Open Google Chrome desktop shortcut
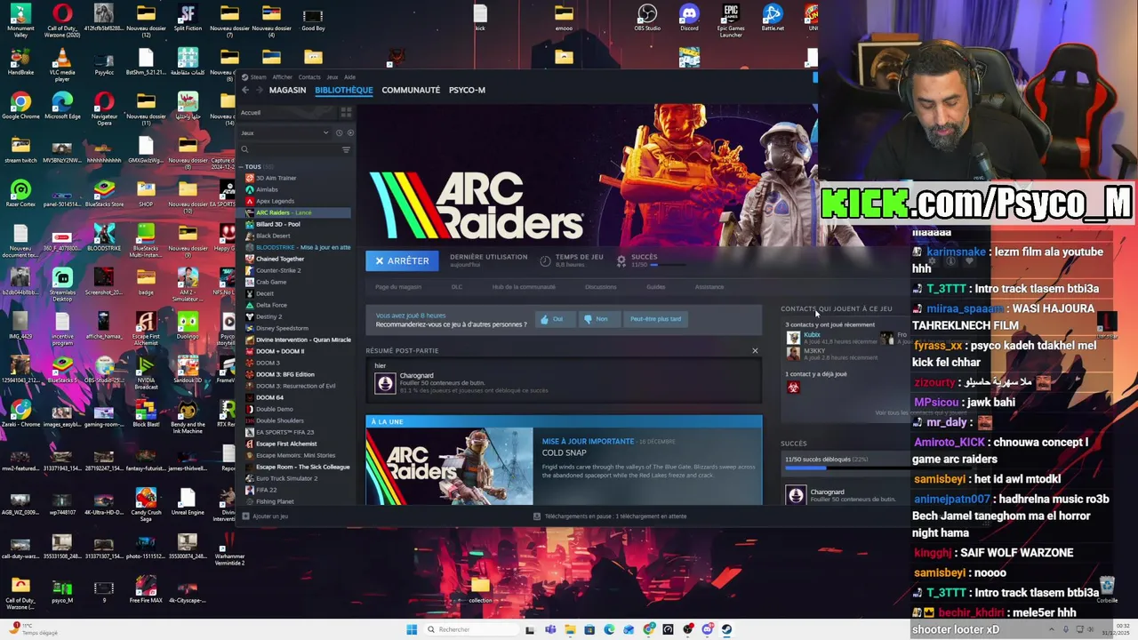Image resolution: width=1138 pixels, height=640 pixels. pos(20,106)
